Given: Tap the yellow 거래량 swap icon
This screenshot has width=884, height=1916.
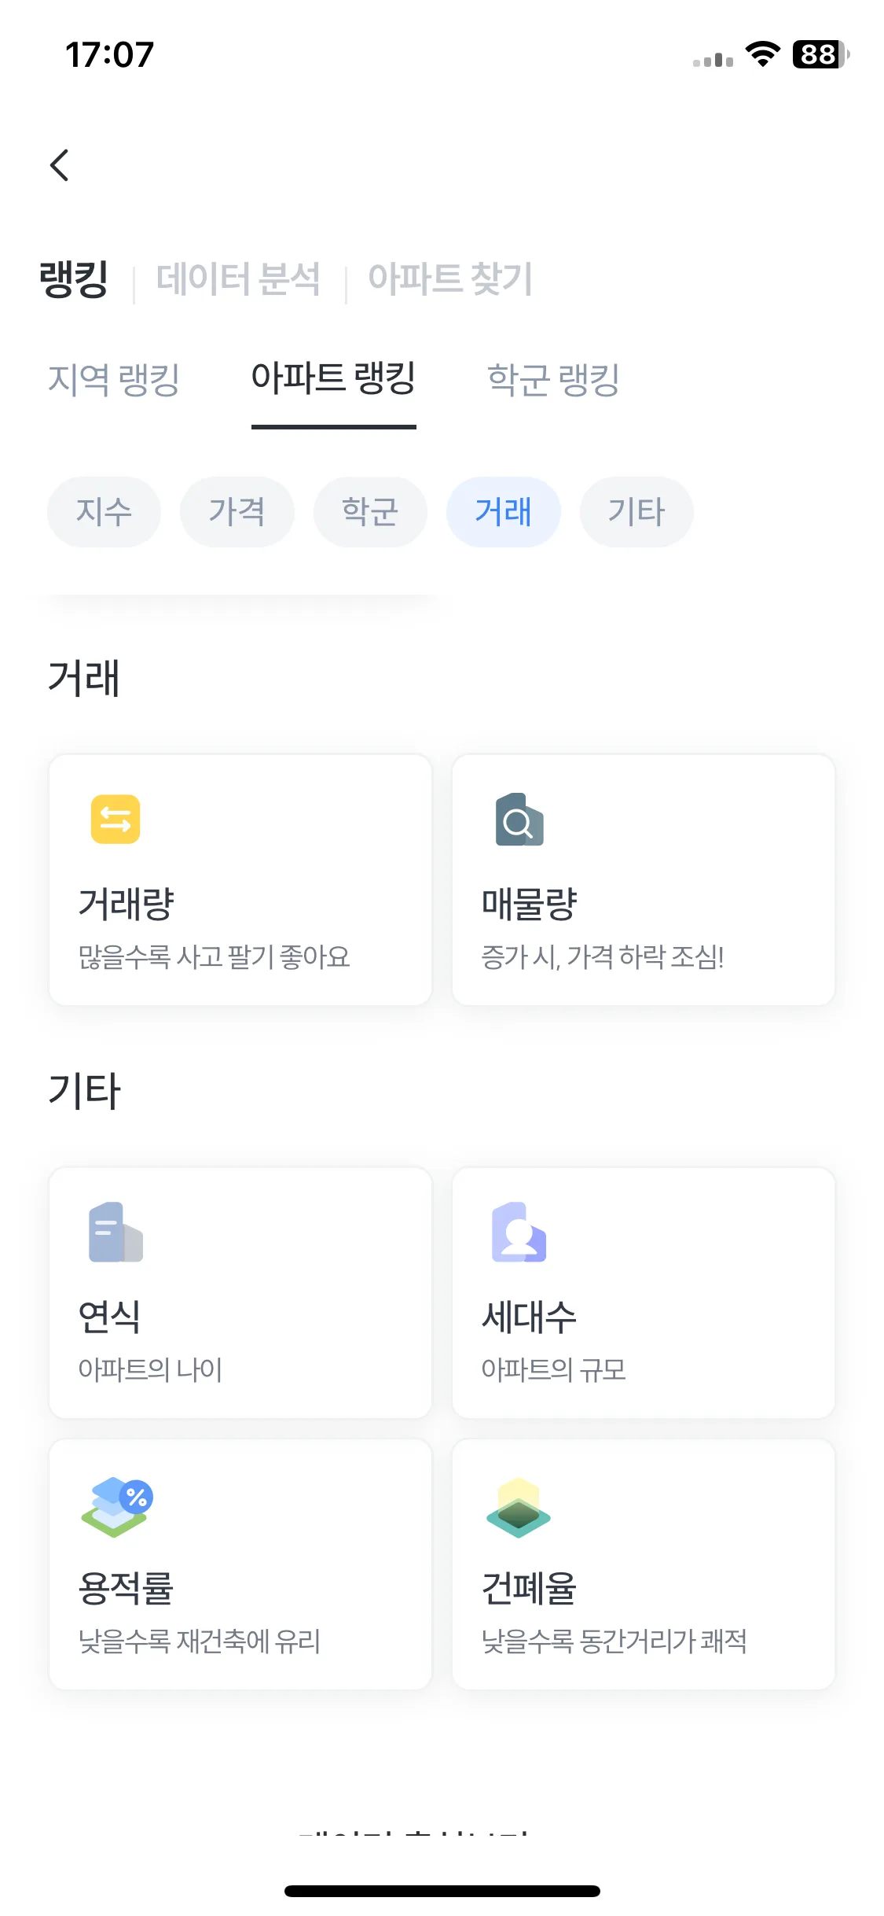Looking at the screenshot, I should click(116, 820).
